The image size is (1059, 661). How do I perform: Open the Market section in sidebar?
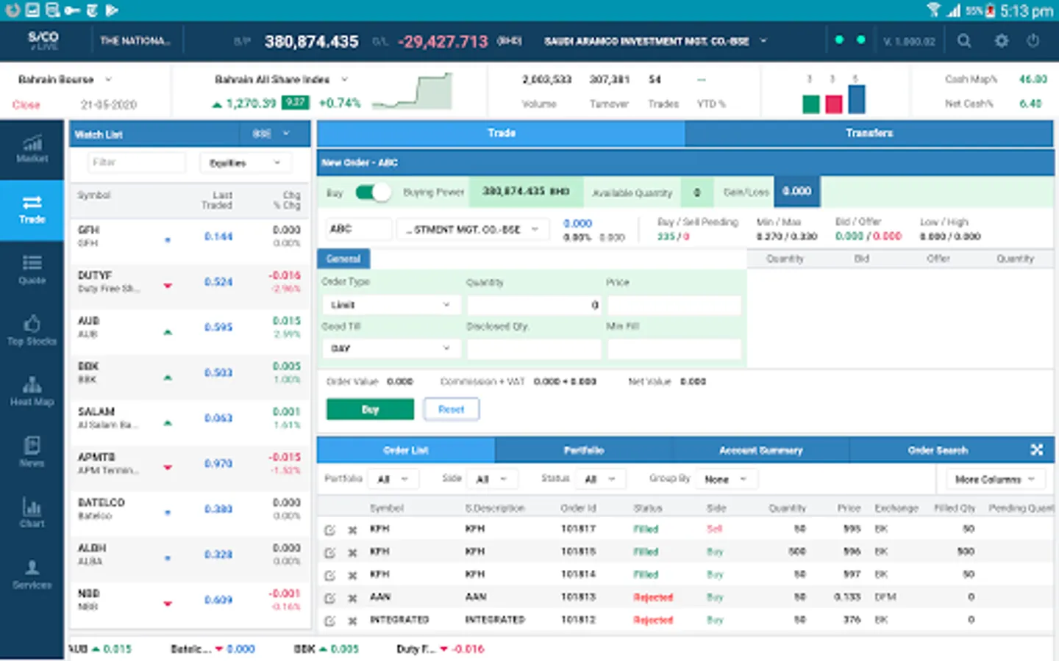(x=32, y=149)
